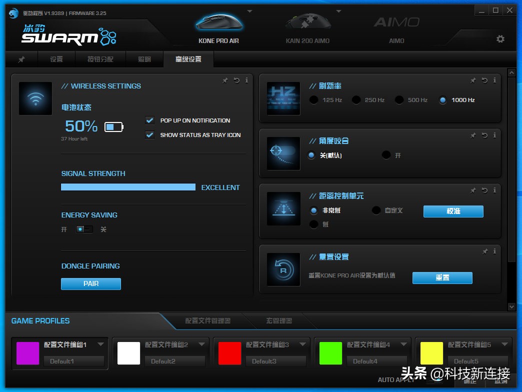This screenshot has width=522, height=392.
Task: Open the gear settings icon at top right
Action: coord(500,39)
